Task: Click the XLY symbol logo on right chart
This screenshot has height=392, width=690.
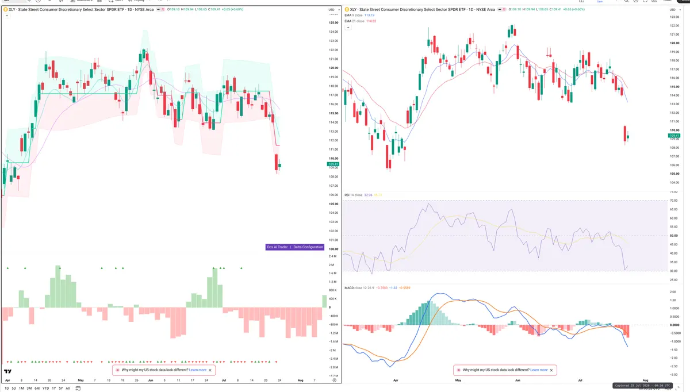Action: pyautogui.click(x=346, y=10)
